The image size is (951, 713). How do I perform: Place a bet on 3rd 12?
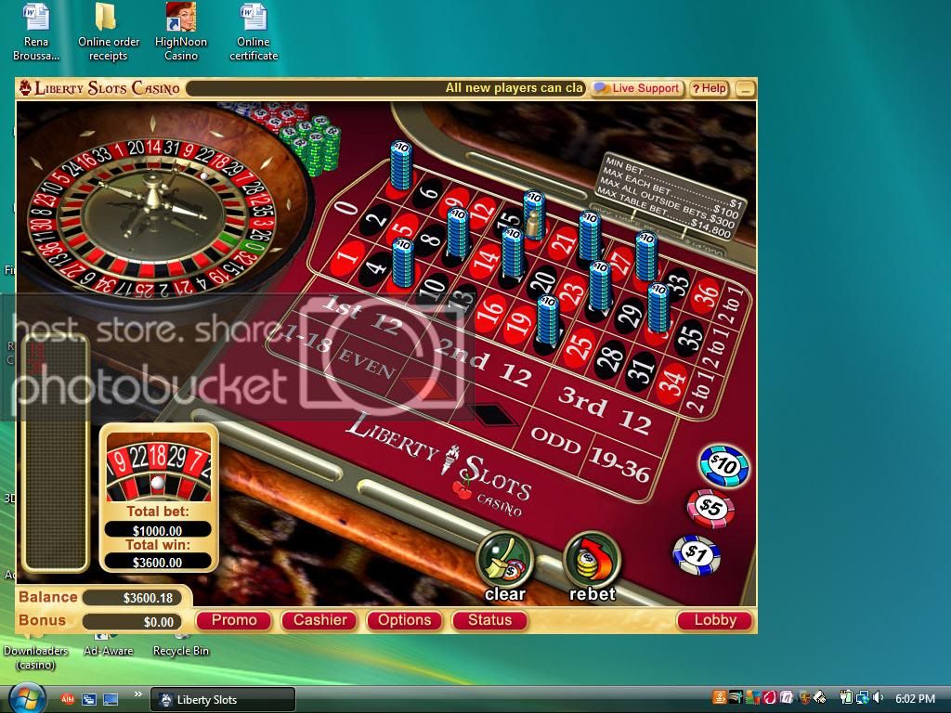tap(606, 409)
